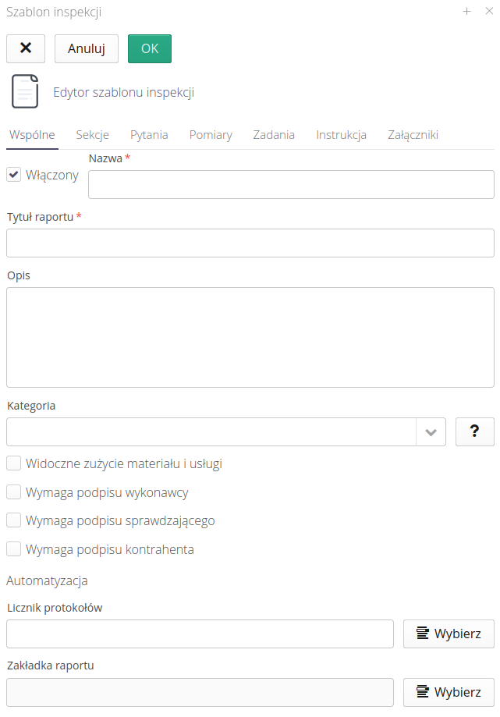Screen dimensions: 500x717
Task: Enable Wymaga podpisu sprawdzającego option
Action: [x=14, y=520]
